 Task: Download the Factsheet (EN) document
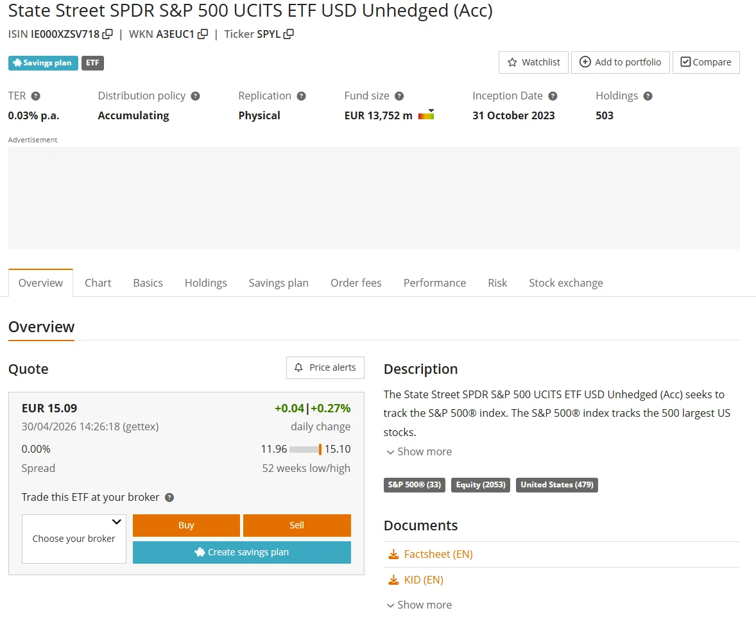tap(438, 554)
